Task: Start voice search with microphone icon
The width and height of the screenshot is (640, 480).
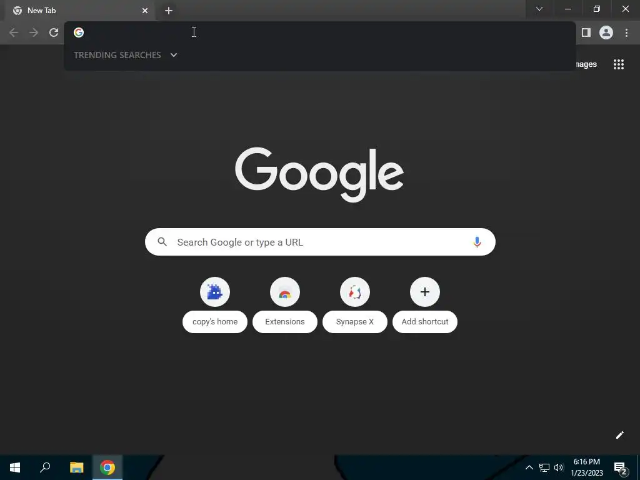Action: tap(477, 242)
